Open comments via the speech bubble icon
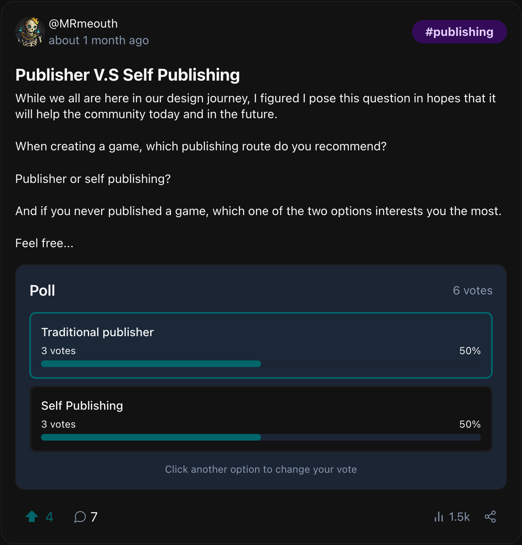Screen dimensions: 522x545 pos(80,517)
